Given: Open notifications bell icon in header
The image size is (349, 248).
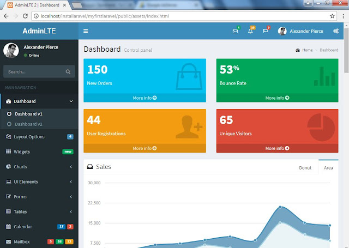Looking at the screenshot, I should (x=250, y=31).
